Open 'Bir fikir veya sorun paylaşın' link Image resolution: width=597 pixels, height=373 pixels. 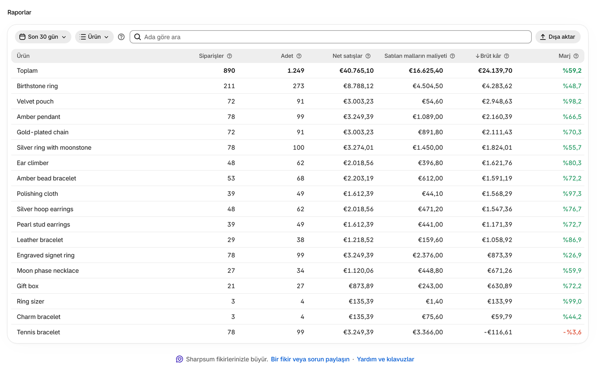[310, 359]
